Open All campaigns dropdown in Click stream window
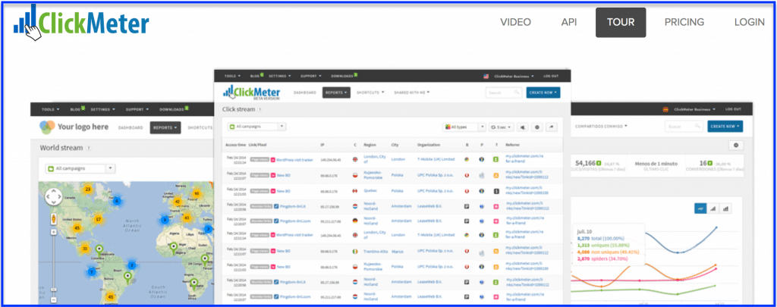This screenshot has height=307, width=777. (256, 127)
